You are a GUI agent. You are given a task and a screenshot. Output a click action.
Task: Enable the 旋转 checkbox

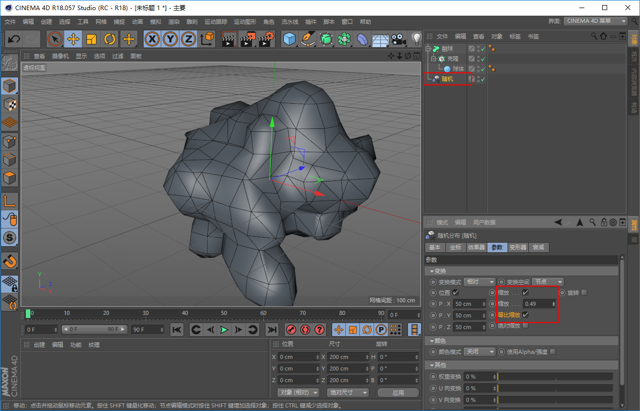[584, 292]
